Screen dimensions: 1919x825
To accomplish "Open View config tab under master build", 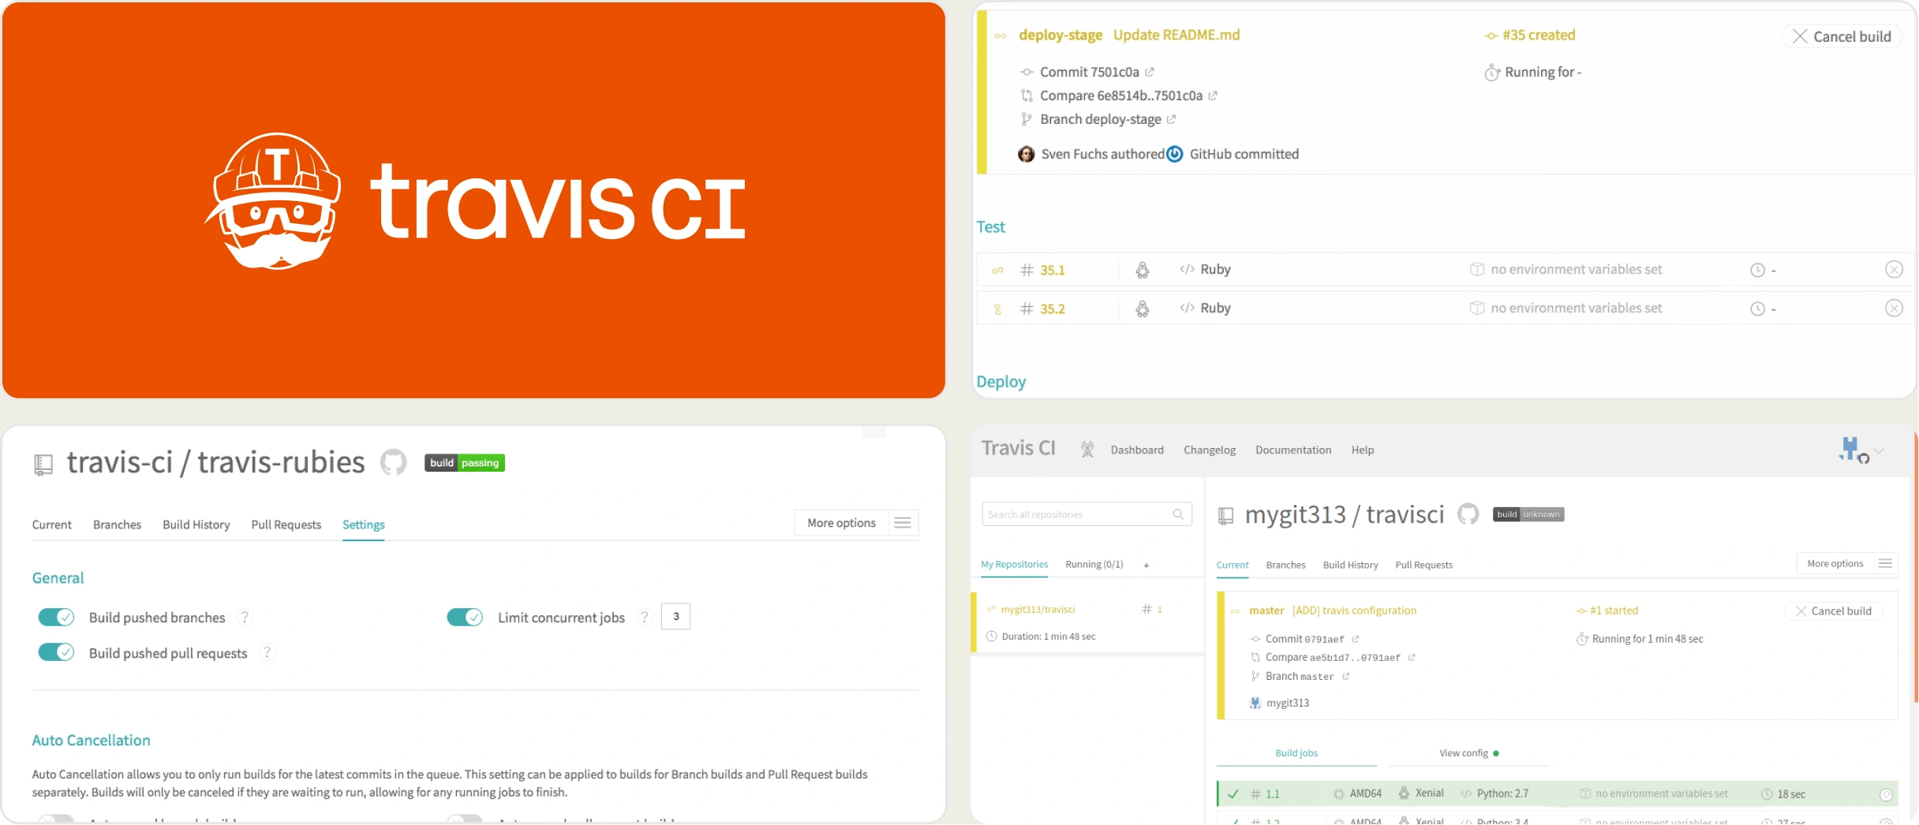I will click(x=1468, y=753).
